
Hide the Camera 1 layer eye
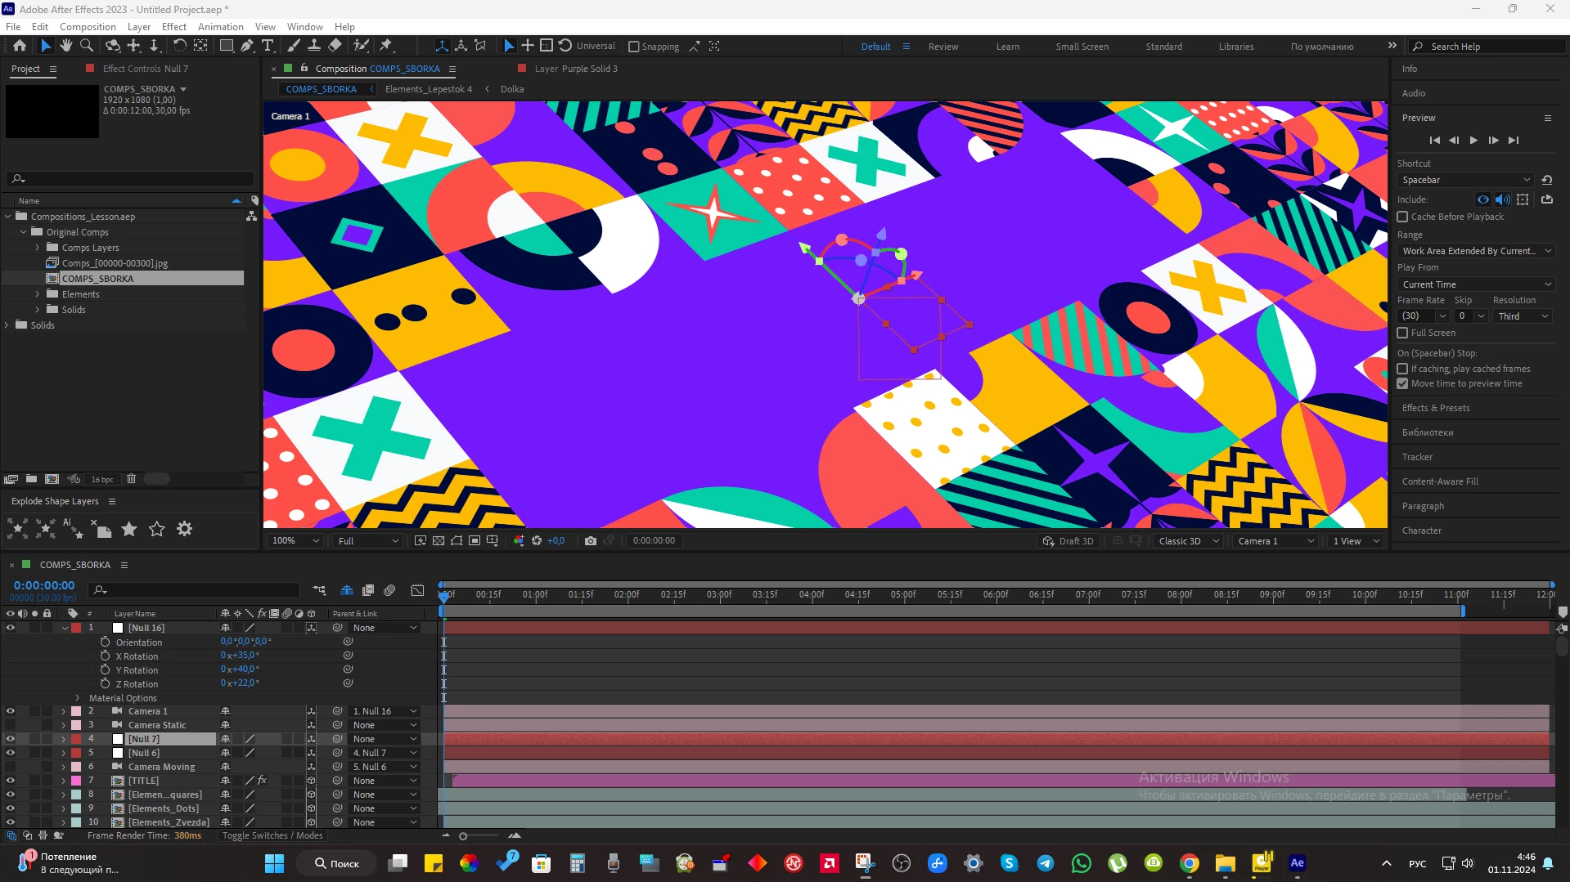11,711
